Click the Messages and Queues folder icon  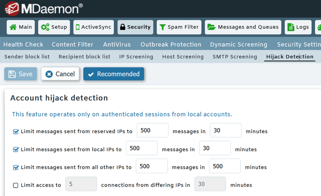coord(212,27)
